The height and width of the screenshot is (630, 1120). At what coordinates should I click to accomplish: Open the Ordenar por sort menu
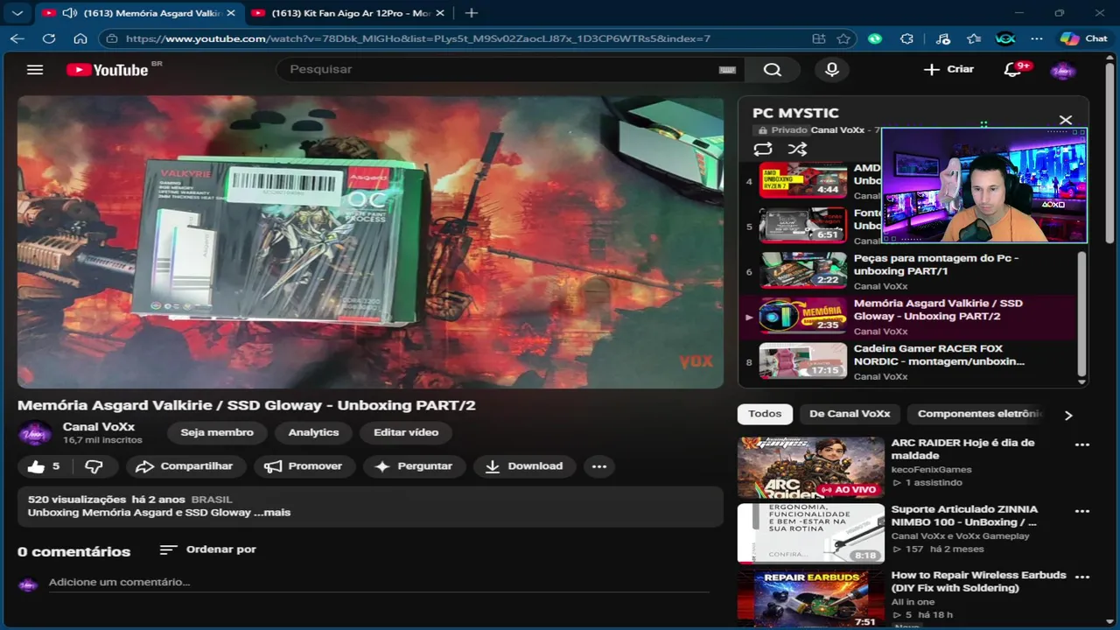click(x=208, y=549)
